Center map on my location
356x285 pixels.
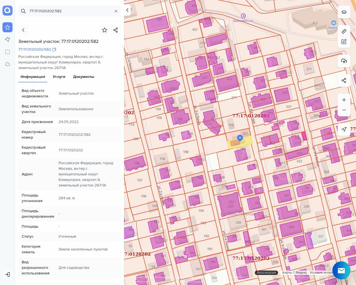coord(344,129)
